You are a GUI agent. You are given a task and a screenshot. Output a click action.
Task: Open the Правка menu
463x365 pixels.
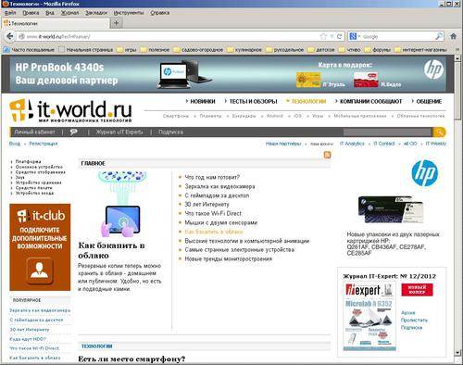31,13
